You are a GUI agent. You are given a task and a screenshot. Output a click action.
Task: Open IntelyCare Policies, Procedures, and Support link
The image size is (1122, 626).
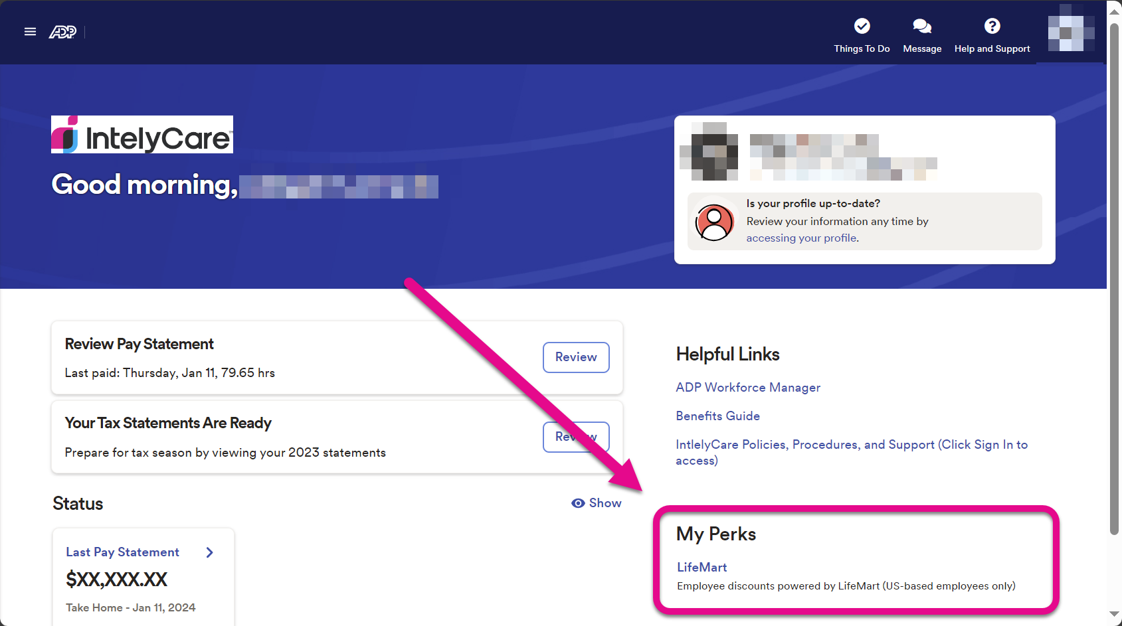pos(852,452)
